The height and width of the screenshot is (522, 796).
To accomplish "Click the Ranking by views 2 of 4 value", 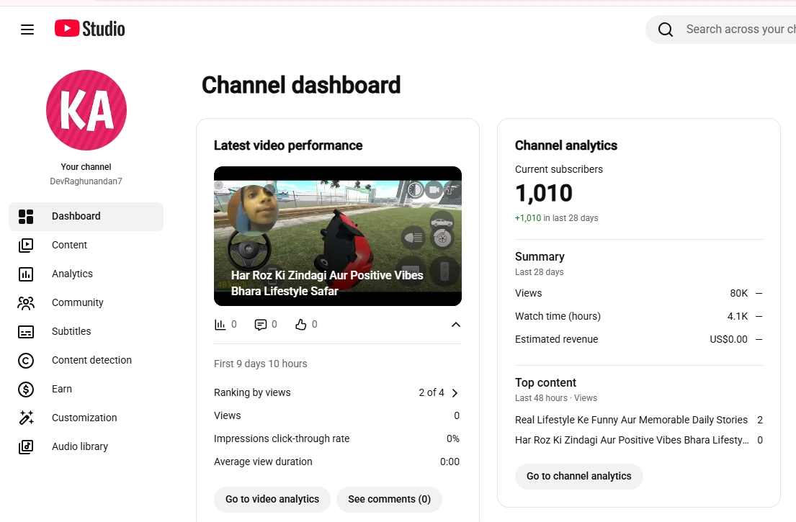I will tap(431, 392).
